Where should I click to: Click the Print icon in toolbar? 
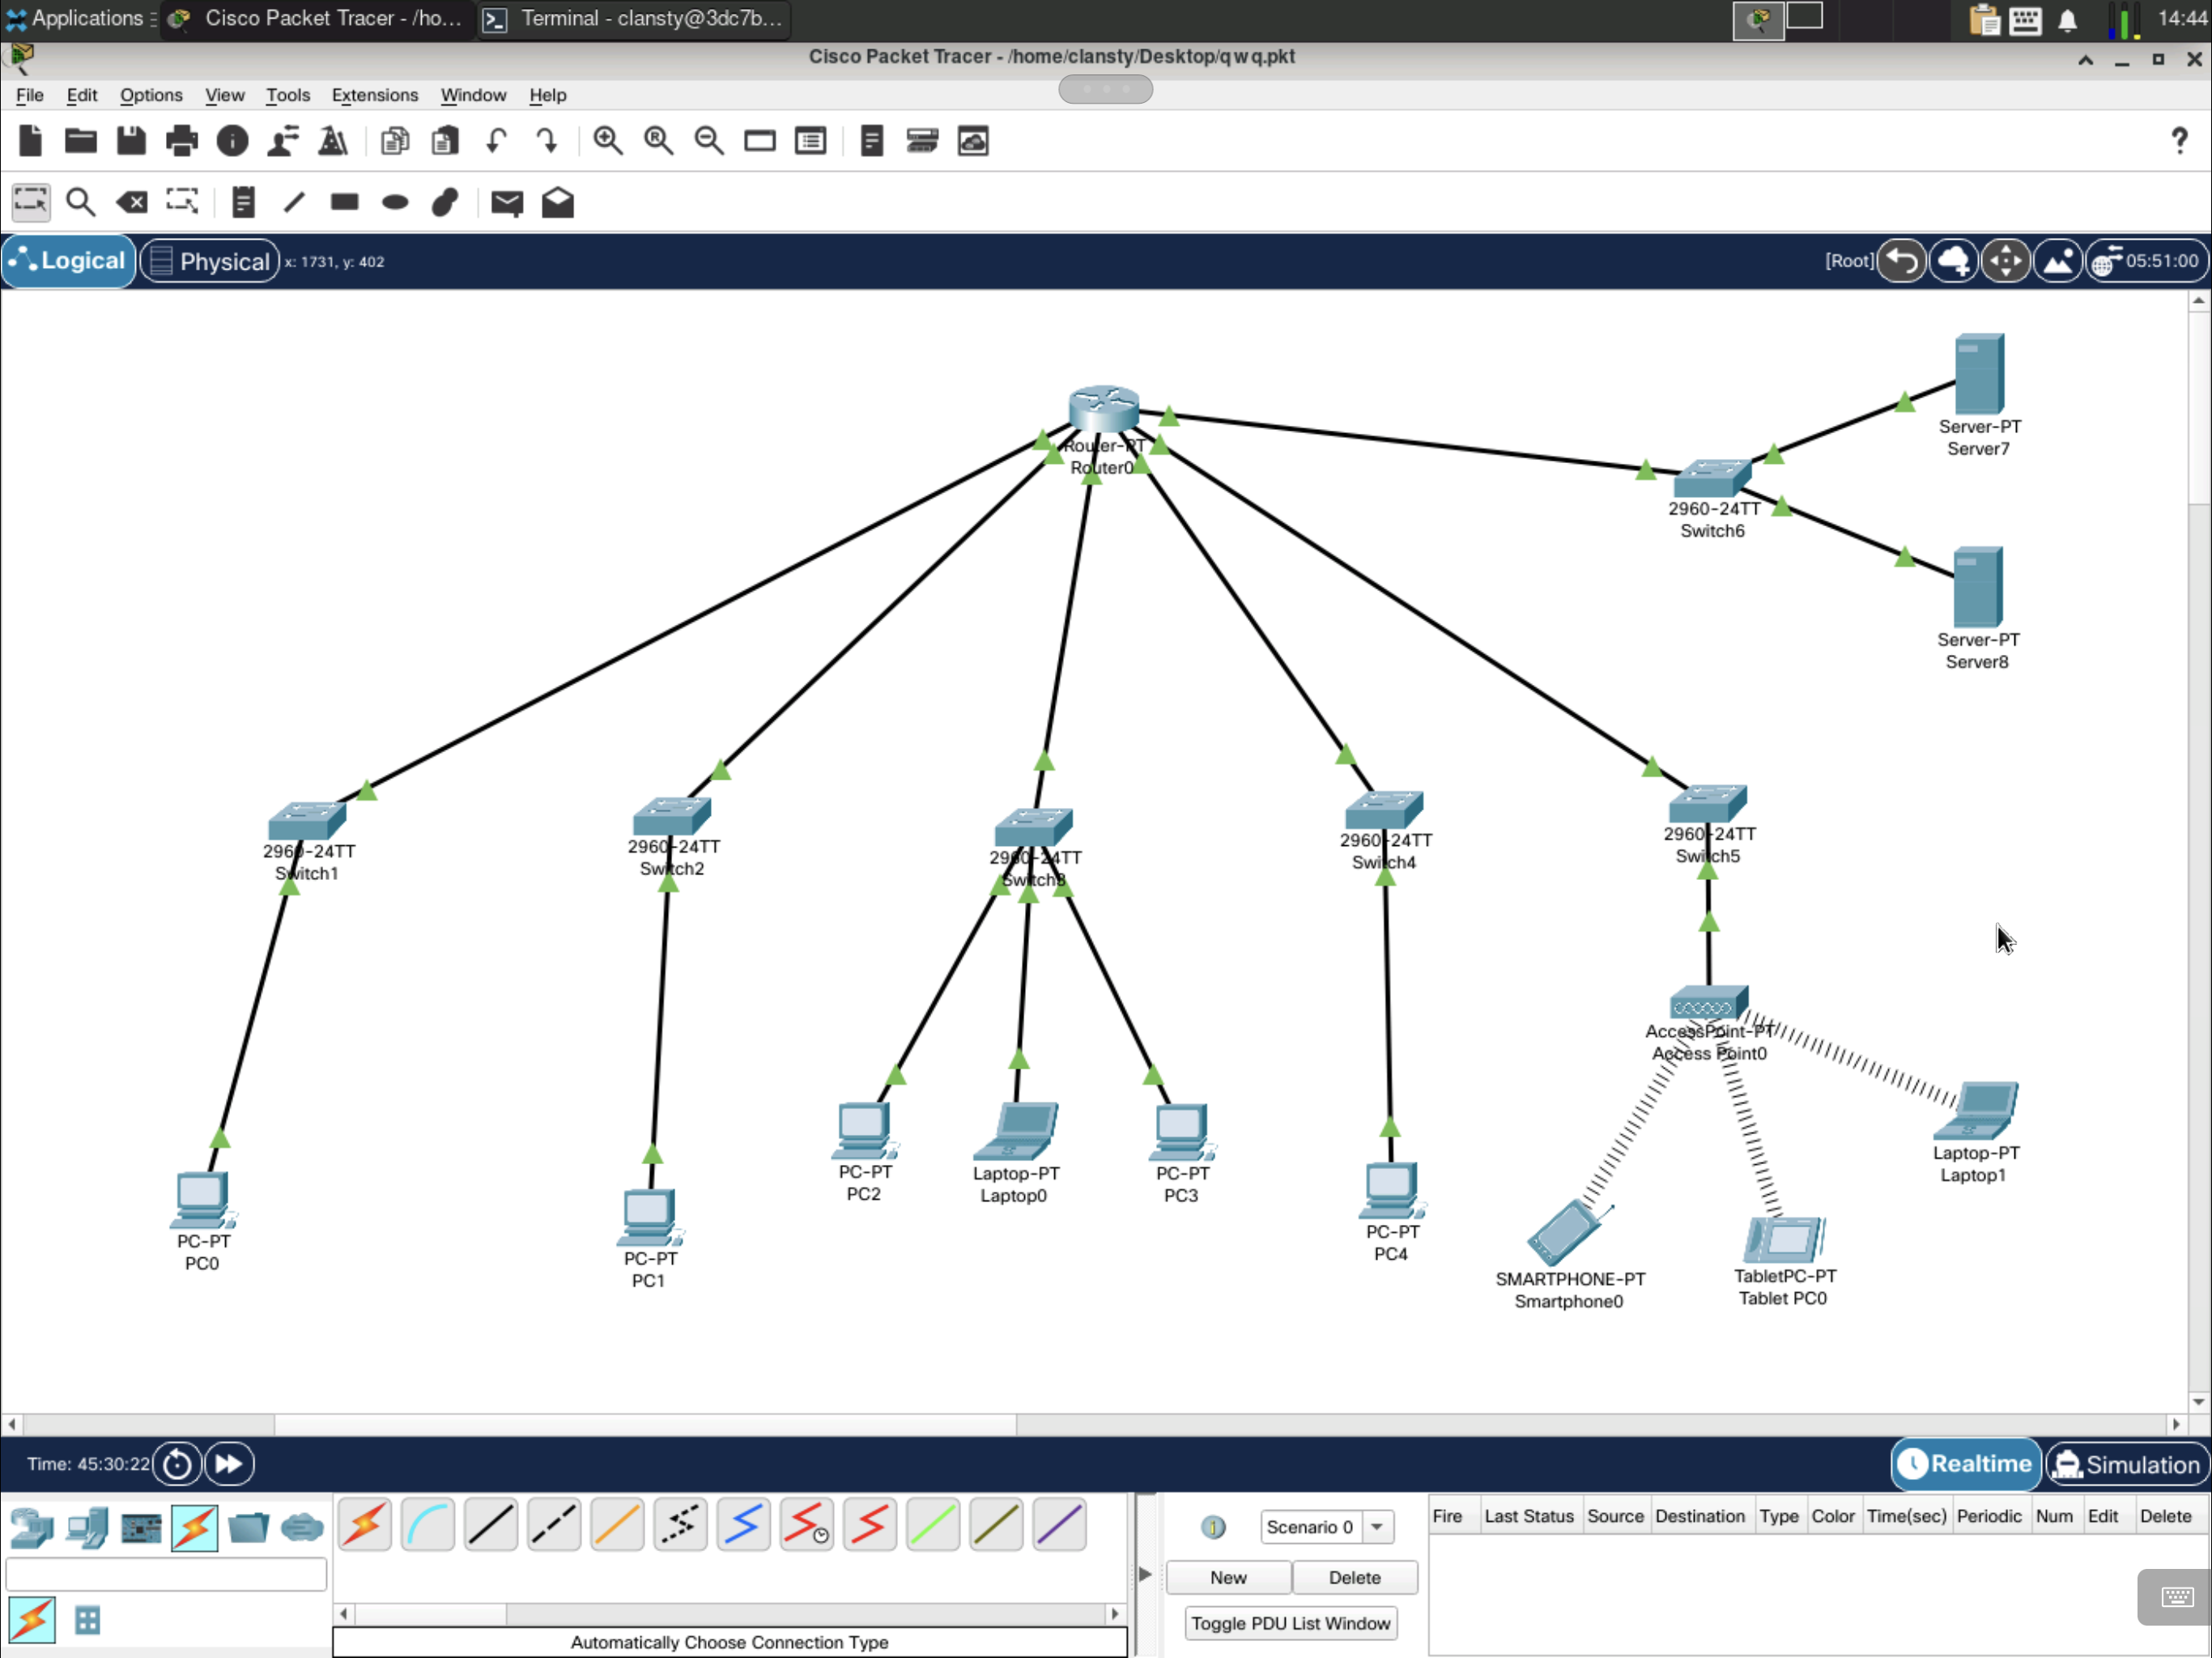point(181,141)
